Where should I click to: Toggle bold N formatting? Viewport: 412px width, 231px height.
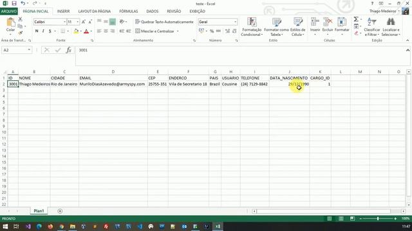(x=37, y=31)
